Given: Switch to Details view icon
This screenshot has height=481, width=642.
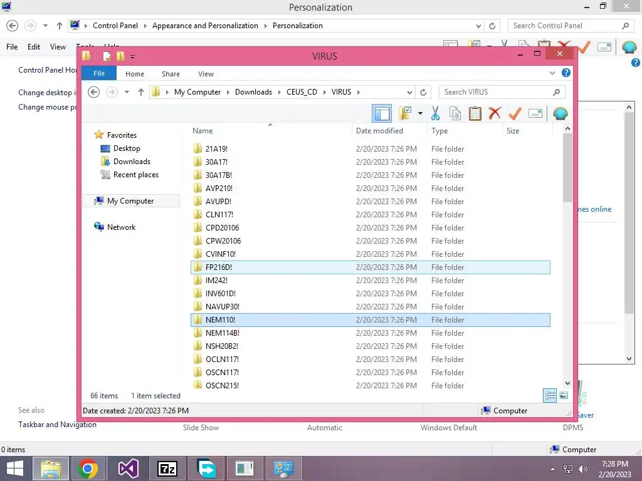Looking at the screenshot, I should (x=549, y=396).
